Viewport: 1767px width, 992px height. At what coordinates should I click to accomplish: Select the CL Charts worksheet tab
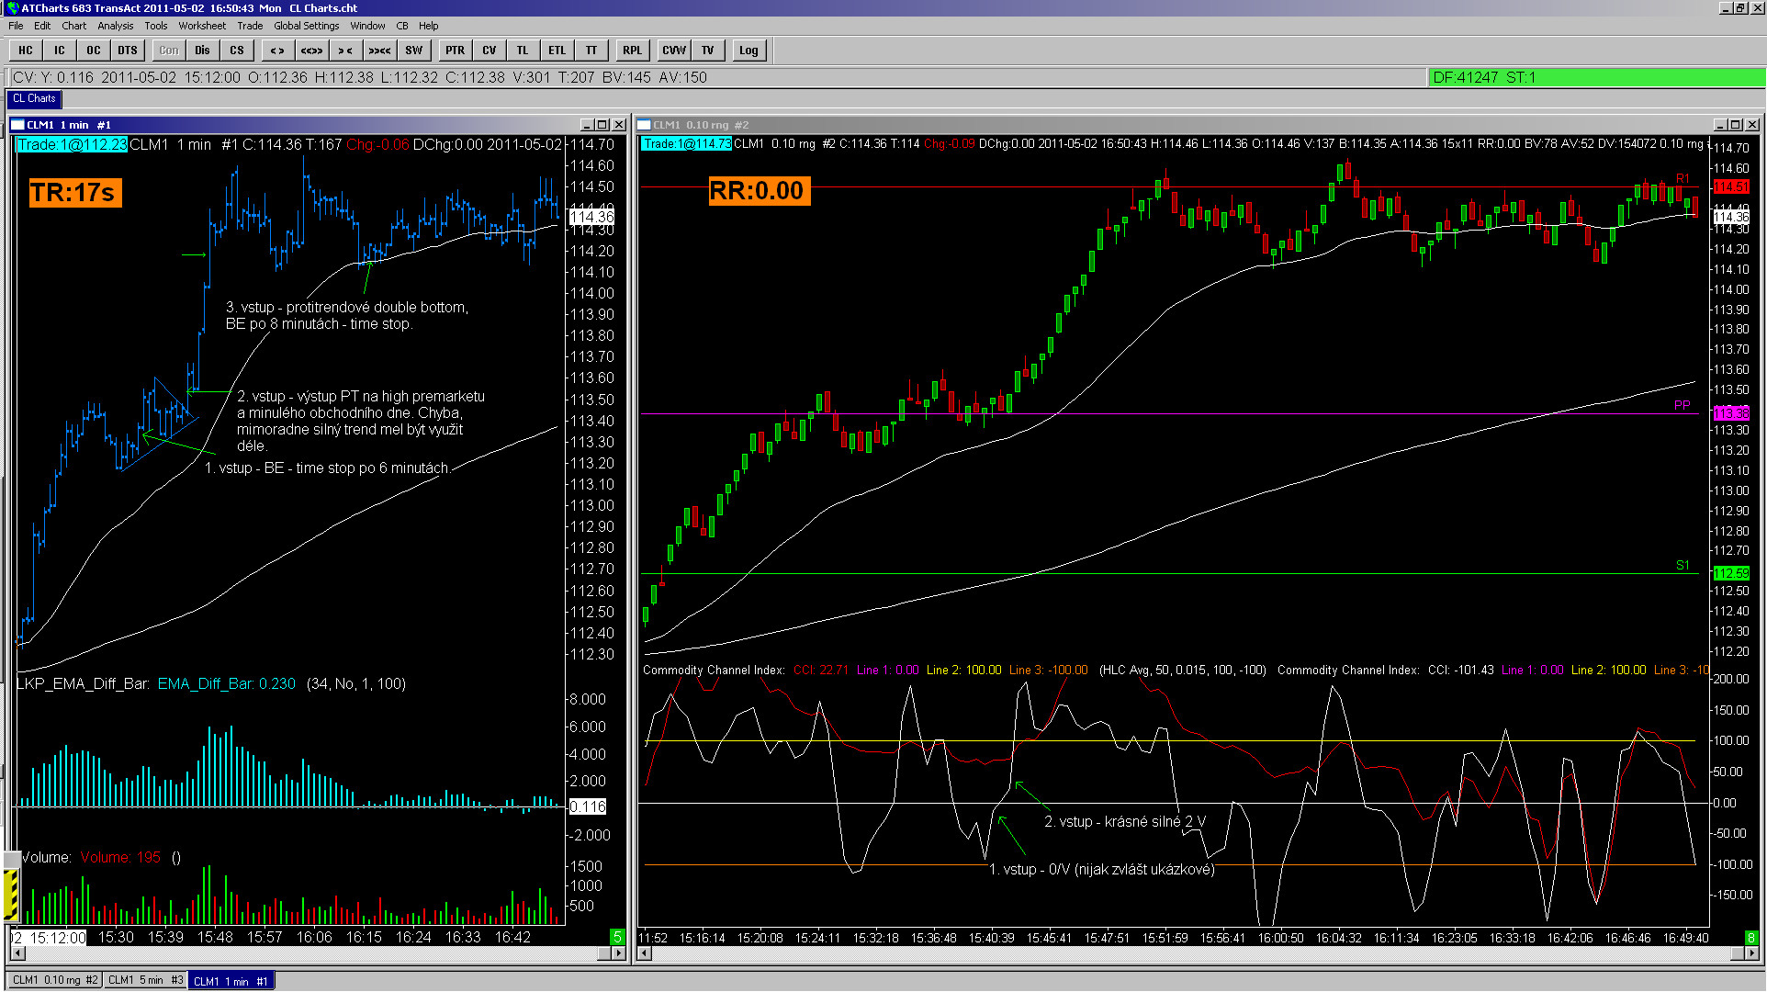pyautogui.click(x=34, y=98)
